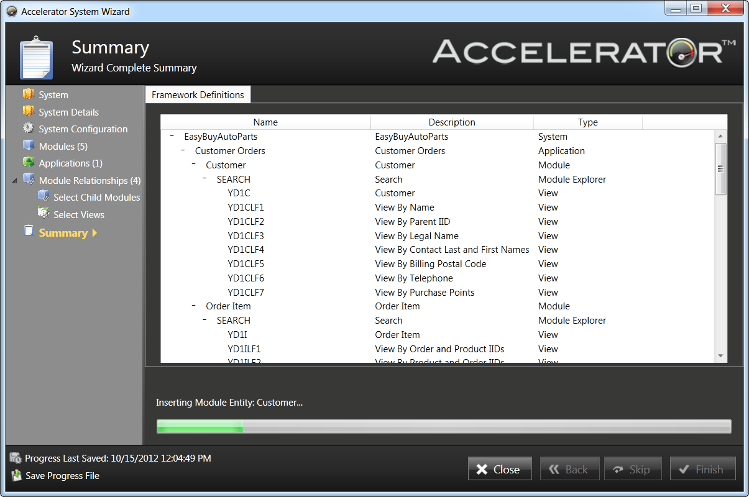Go to the System step
Image resolution: width=749 pixels, height=497 pixels.
pos(53,95)
